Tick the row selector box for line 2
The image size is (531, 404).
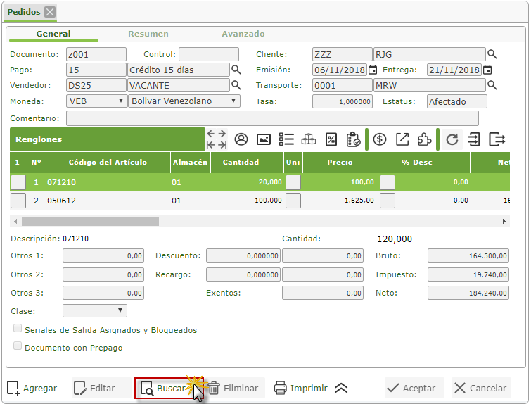coord(18,201)
